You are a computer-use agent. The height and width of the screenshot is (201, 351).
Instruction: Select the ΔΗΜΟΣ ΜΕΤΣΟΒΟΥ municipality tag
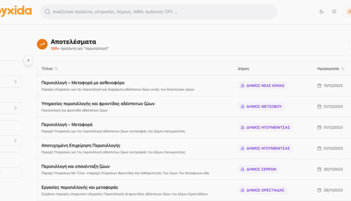point(261,106)
